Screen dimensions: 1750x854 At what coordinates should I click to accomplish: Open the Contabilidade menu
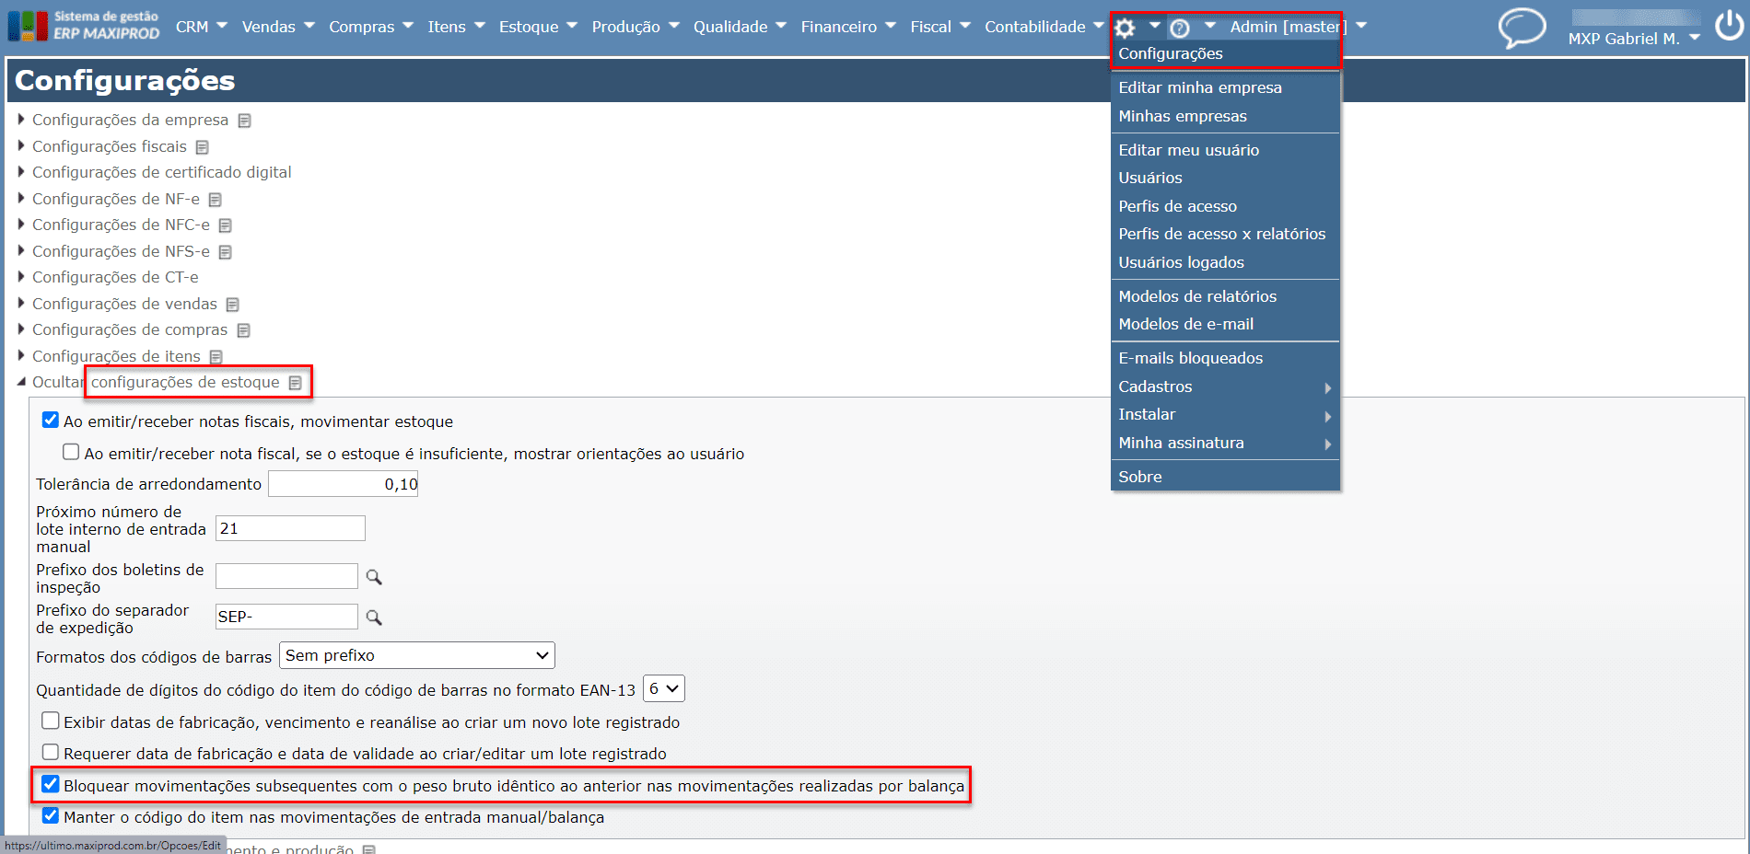pos(1044,27)
